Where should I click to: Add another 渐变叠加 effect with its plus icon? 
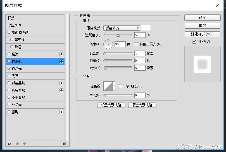point(61,90)
